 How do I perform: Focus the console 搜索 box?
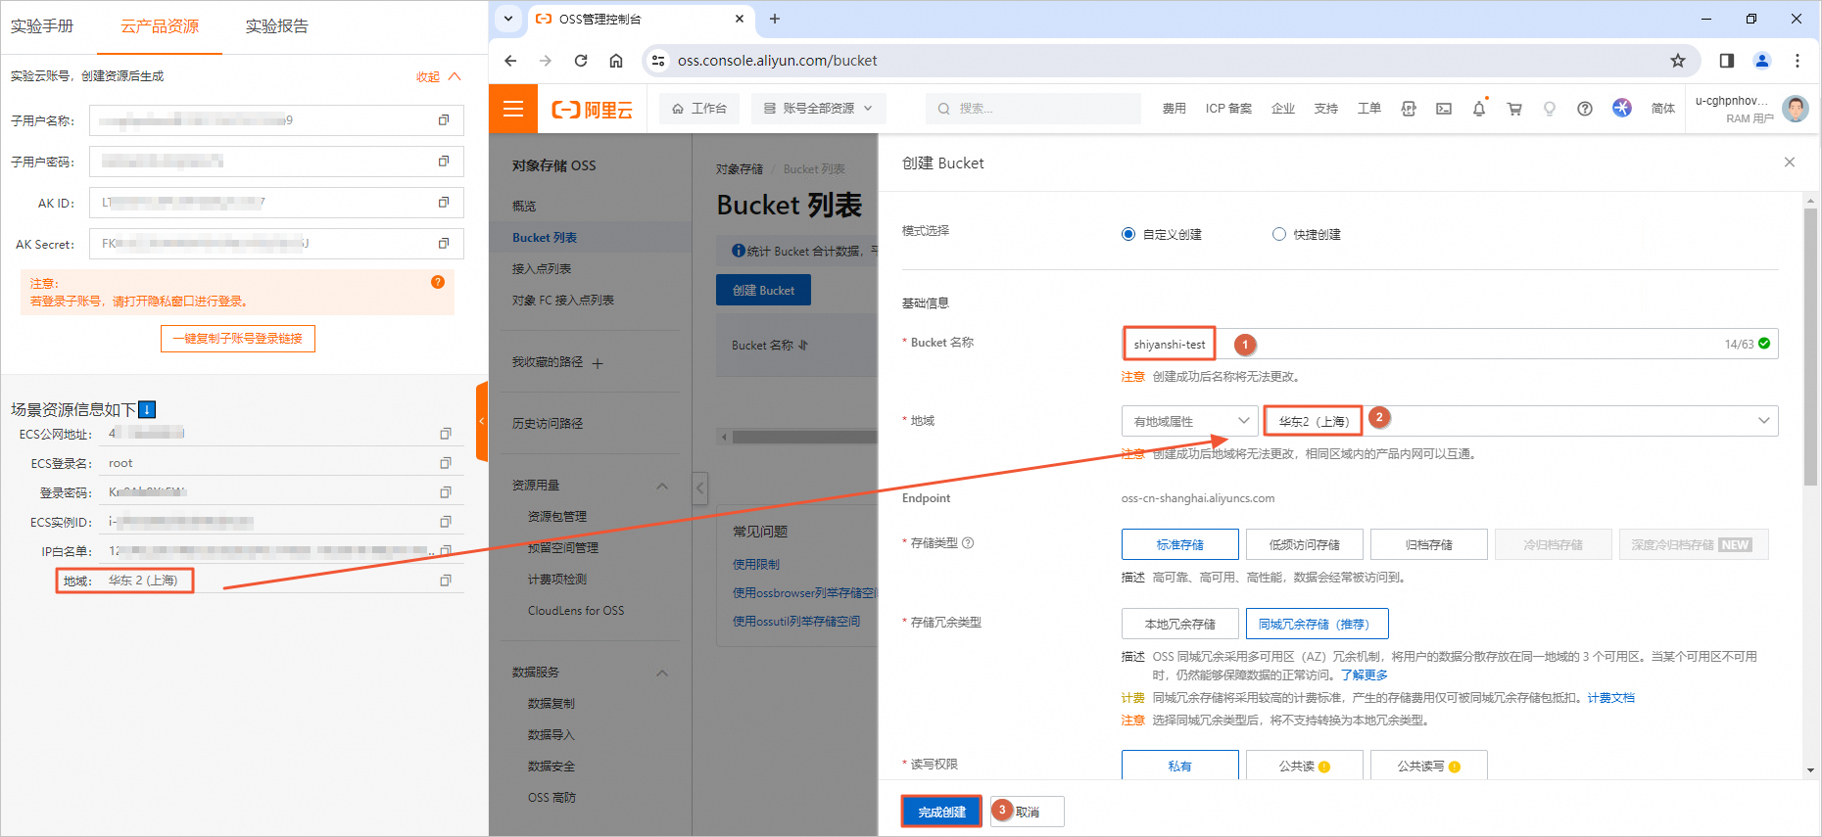coord(1033,109)
